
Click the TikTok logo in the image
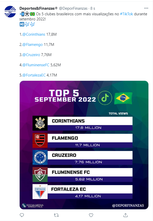105,98
